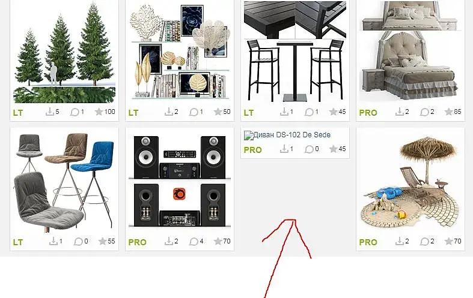Open the classic bed model thumbnail

pyautogui.click(x=410, y=52)
